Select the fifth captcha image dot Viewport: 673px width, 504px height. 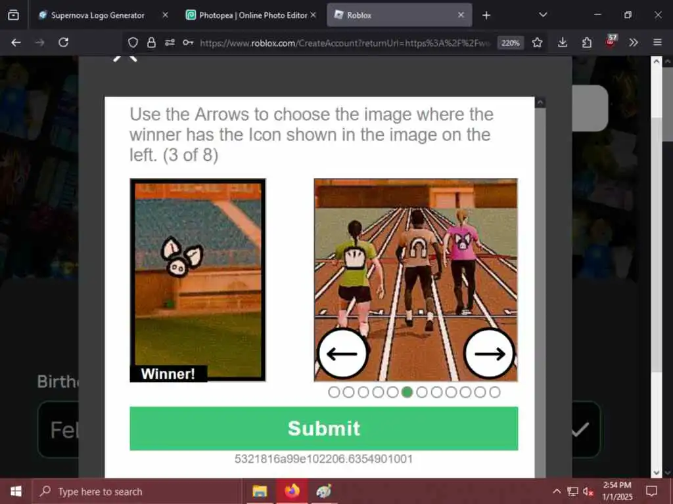(x=392, y=392)
